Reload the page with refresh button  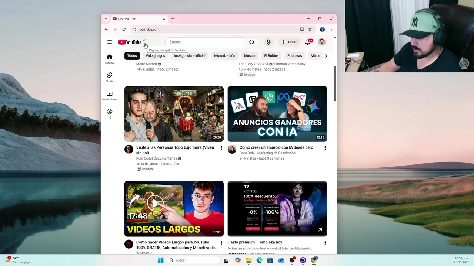click(124, 29)
